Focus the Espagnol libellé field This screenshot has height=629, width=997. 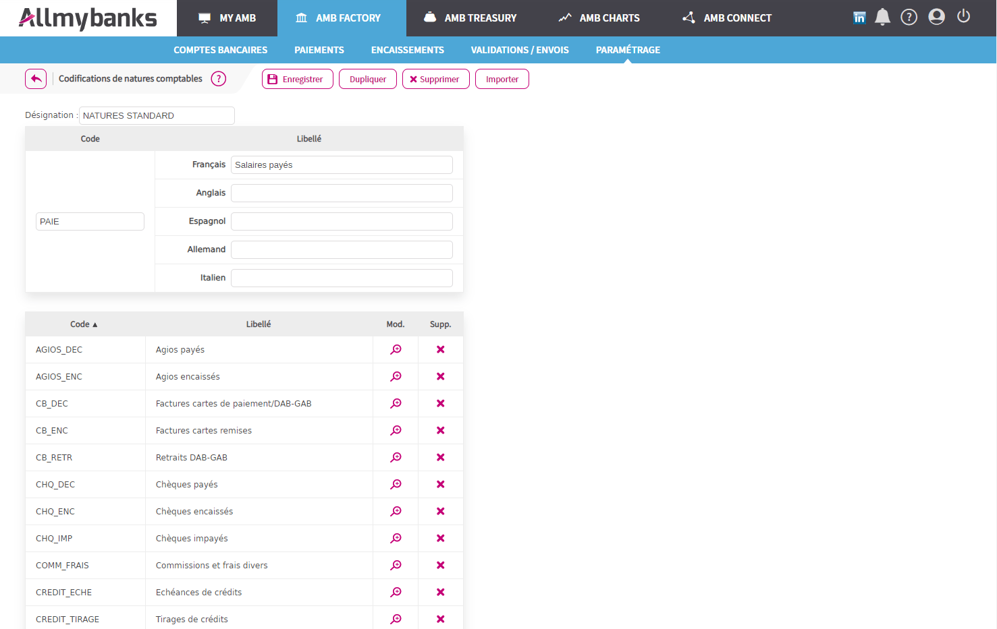342,221
